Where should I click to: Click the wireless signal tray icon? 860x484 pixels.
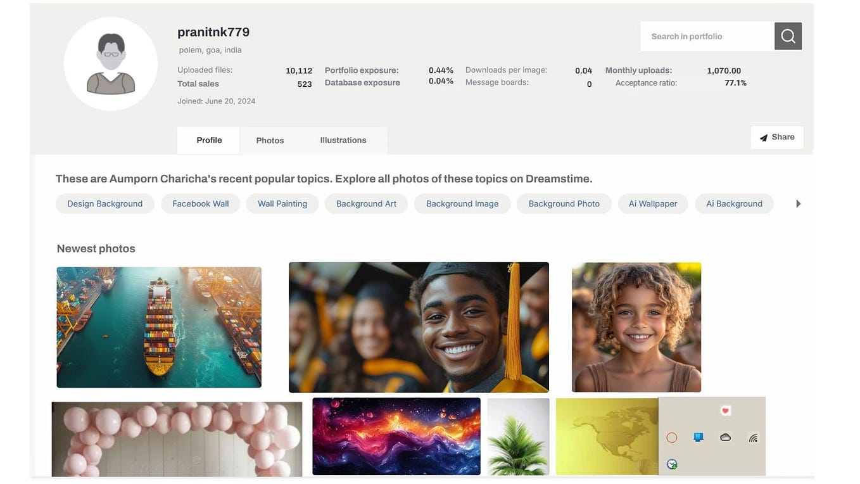753,437
